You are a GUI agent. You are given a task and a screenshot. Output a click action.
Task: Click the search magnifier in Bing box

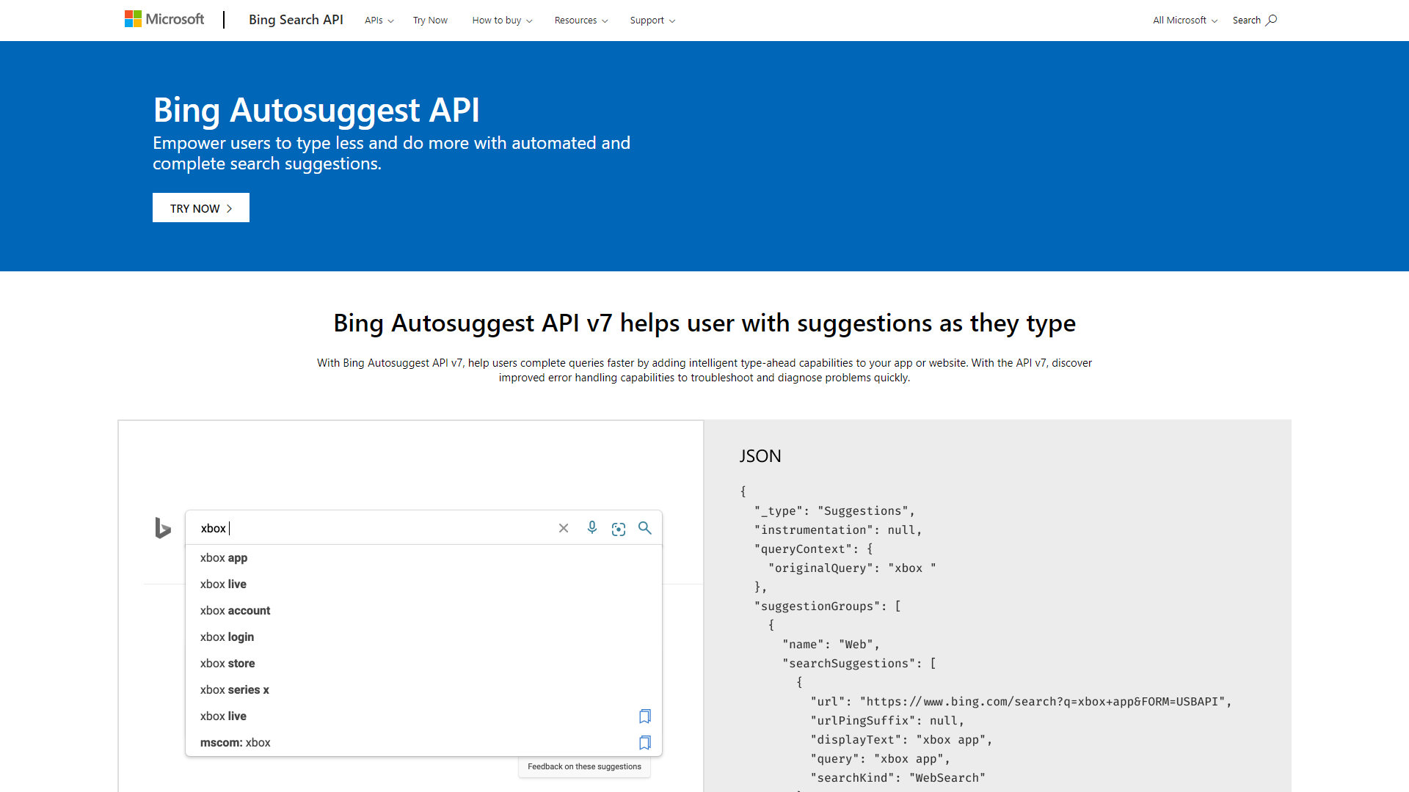tap(645, 528)
